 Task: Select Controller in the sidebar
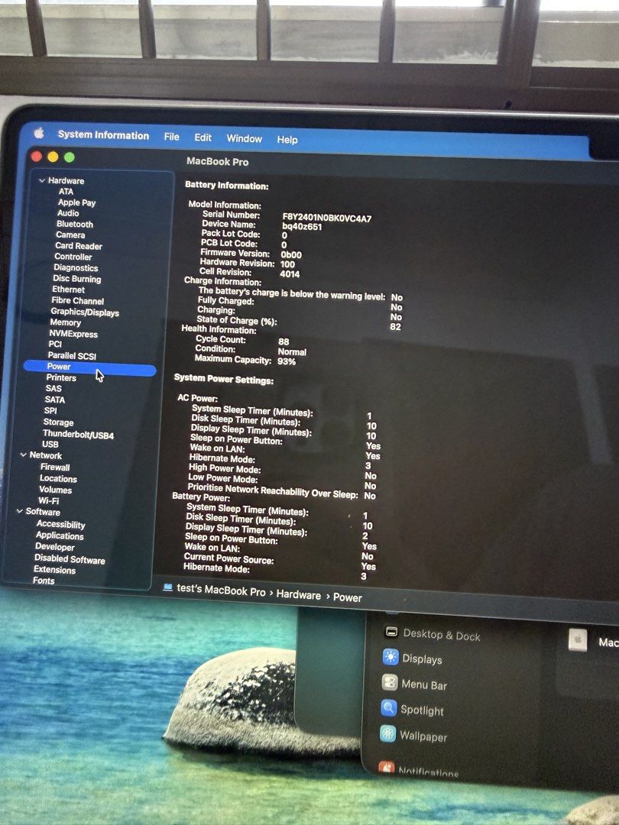pyautogui.click(x=73, y=257)
